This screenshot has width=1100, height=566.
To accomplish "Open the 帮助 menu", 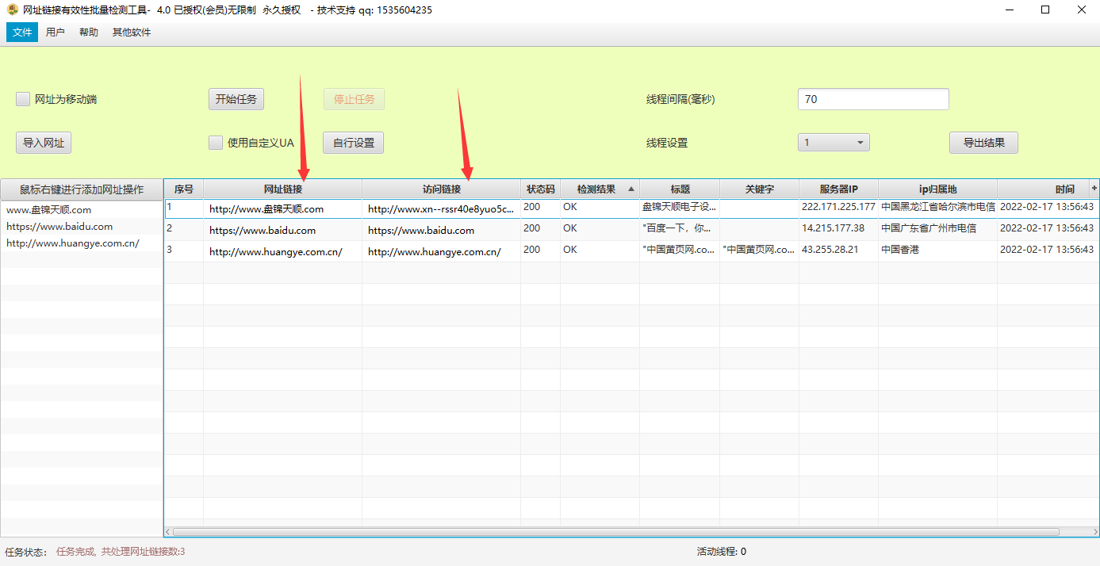I will tap(89, 33).
